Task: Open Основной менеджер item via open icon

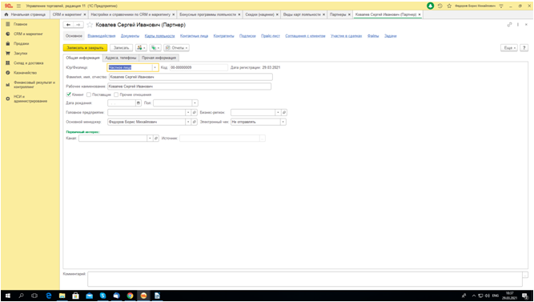Action: point(195,122)
